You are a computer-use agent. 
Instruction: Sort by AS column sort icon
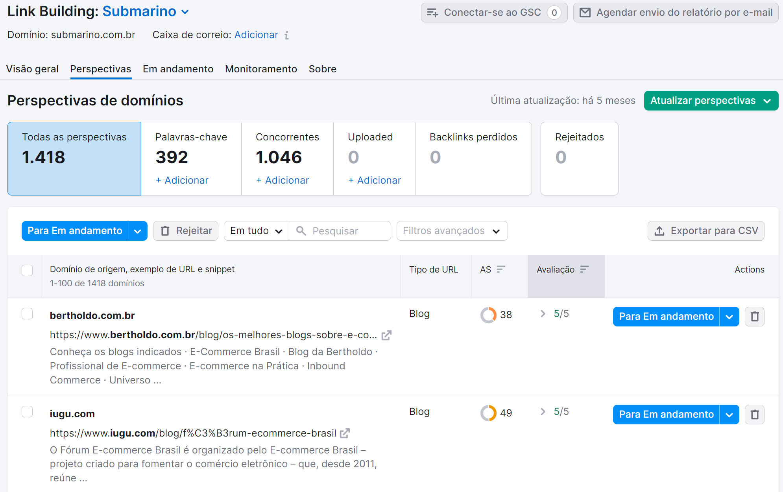coord(500,269)
